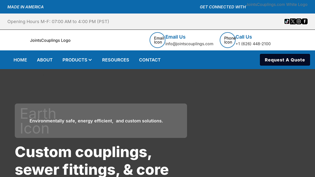Open the Products menu item

(x=75, y=60)
